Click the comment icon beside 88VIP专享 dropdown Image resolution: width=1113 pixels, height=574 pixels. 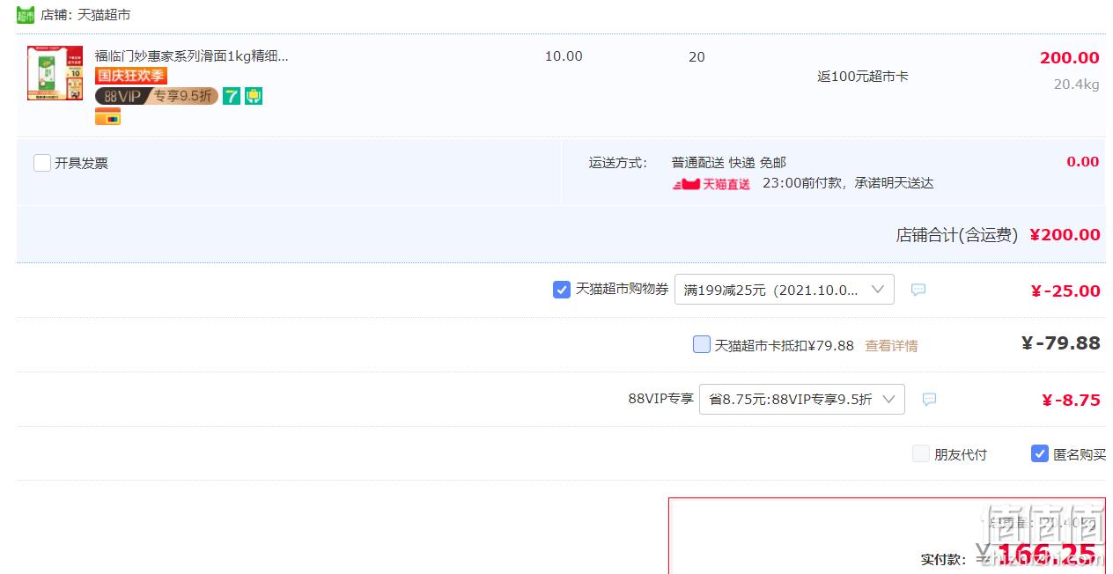pyautogui.click(x=929, y=400)
